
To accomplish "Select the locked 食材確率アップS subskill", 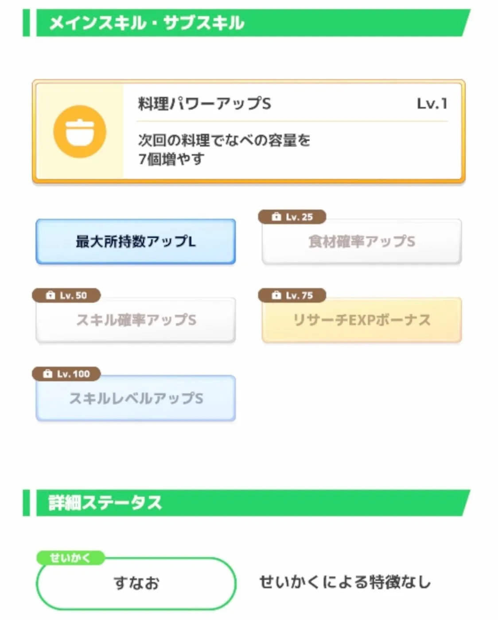I will click(x=362, y=242).
